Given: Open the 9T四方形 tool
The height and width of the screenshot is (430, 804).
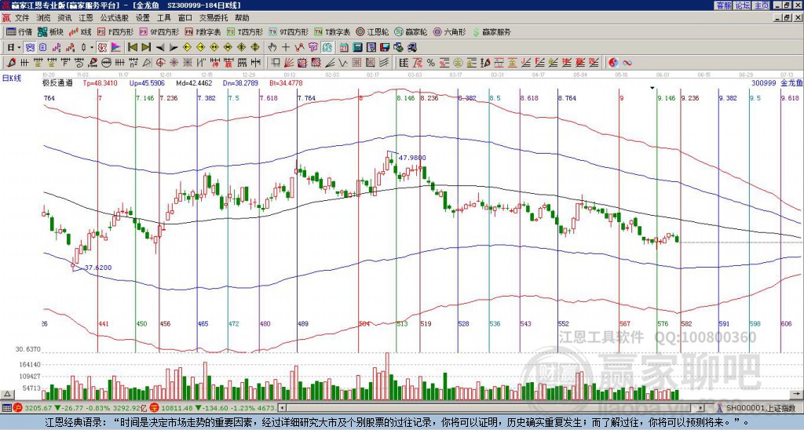Looking at the screenshot, I should point(289,31).
